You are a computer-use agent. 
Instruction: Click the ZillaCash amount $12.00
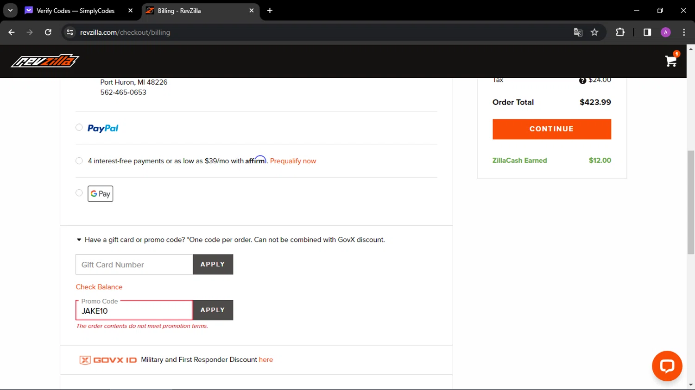pyautogui.click(x=600, y=161)
